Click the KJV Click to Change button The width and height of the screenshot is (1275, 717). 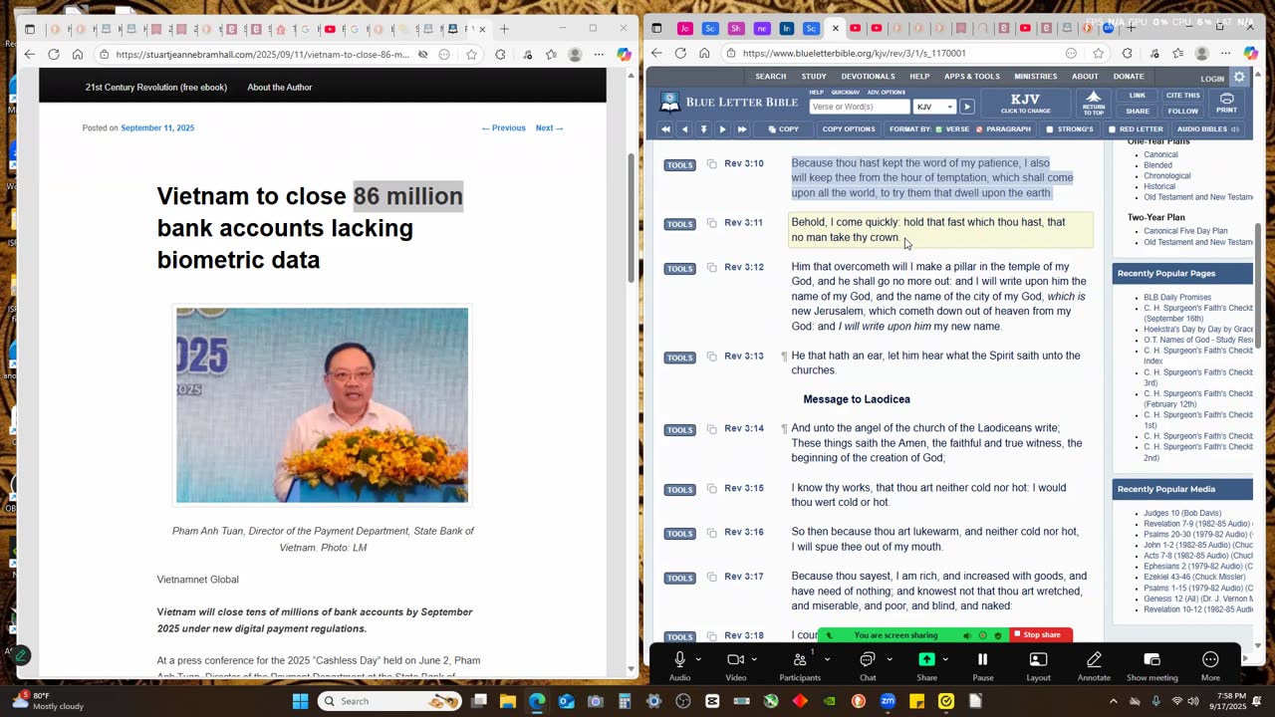click(x=1026, y=103)
